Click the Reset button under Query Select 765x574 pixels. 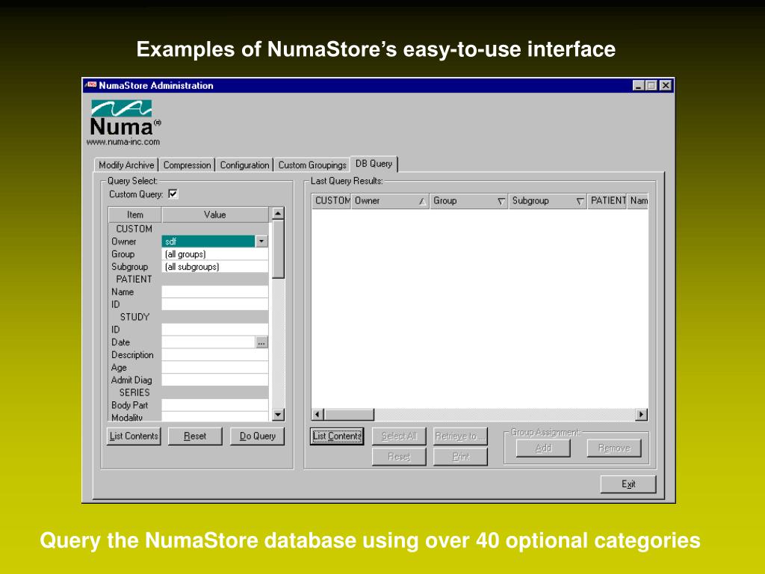coord(195,436)
